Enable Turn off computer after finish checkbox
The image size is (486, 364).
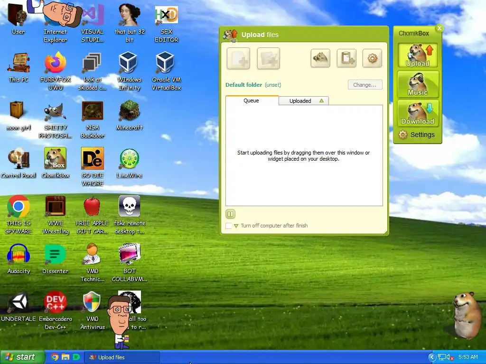[x=228, y=226]
